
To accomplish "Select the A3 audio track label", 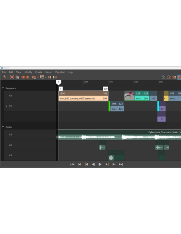I will tap(10, 155).
